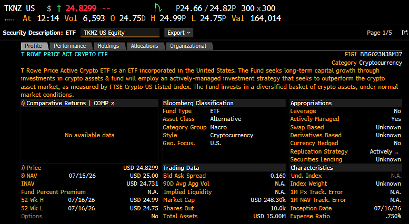Click the Trading Data section header

(181, 168)
